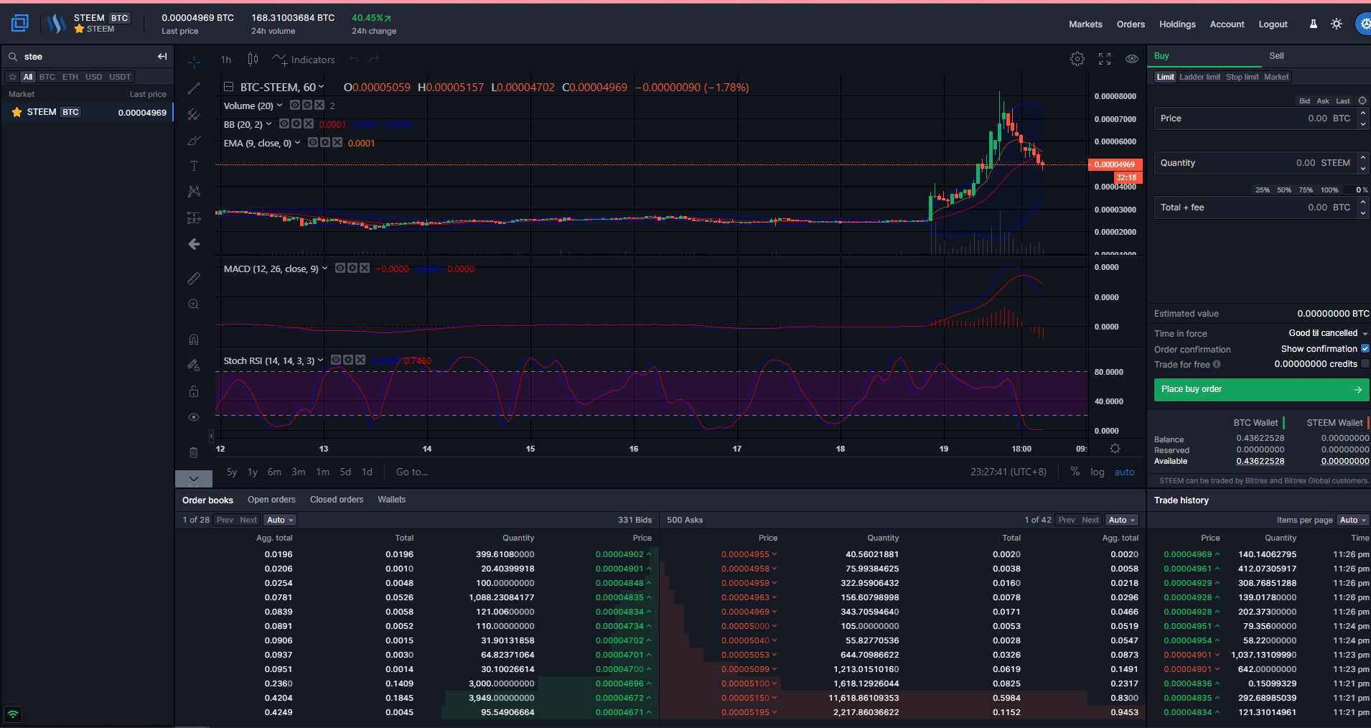The image size is (1371, 728).
Task: Select the trend line drawing tool
Action: (194, 88)
